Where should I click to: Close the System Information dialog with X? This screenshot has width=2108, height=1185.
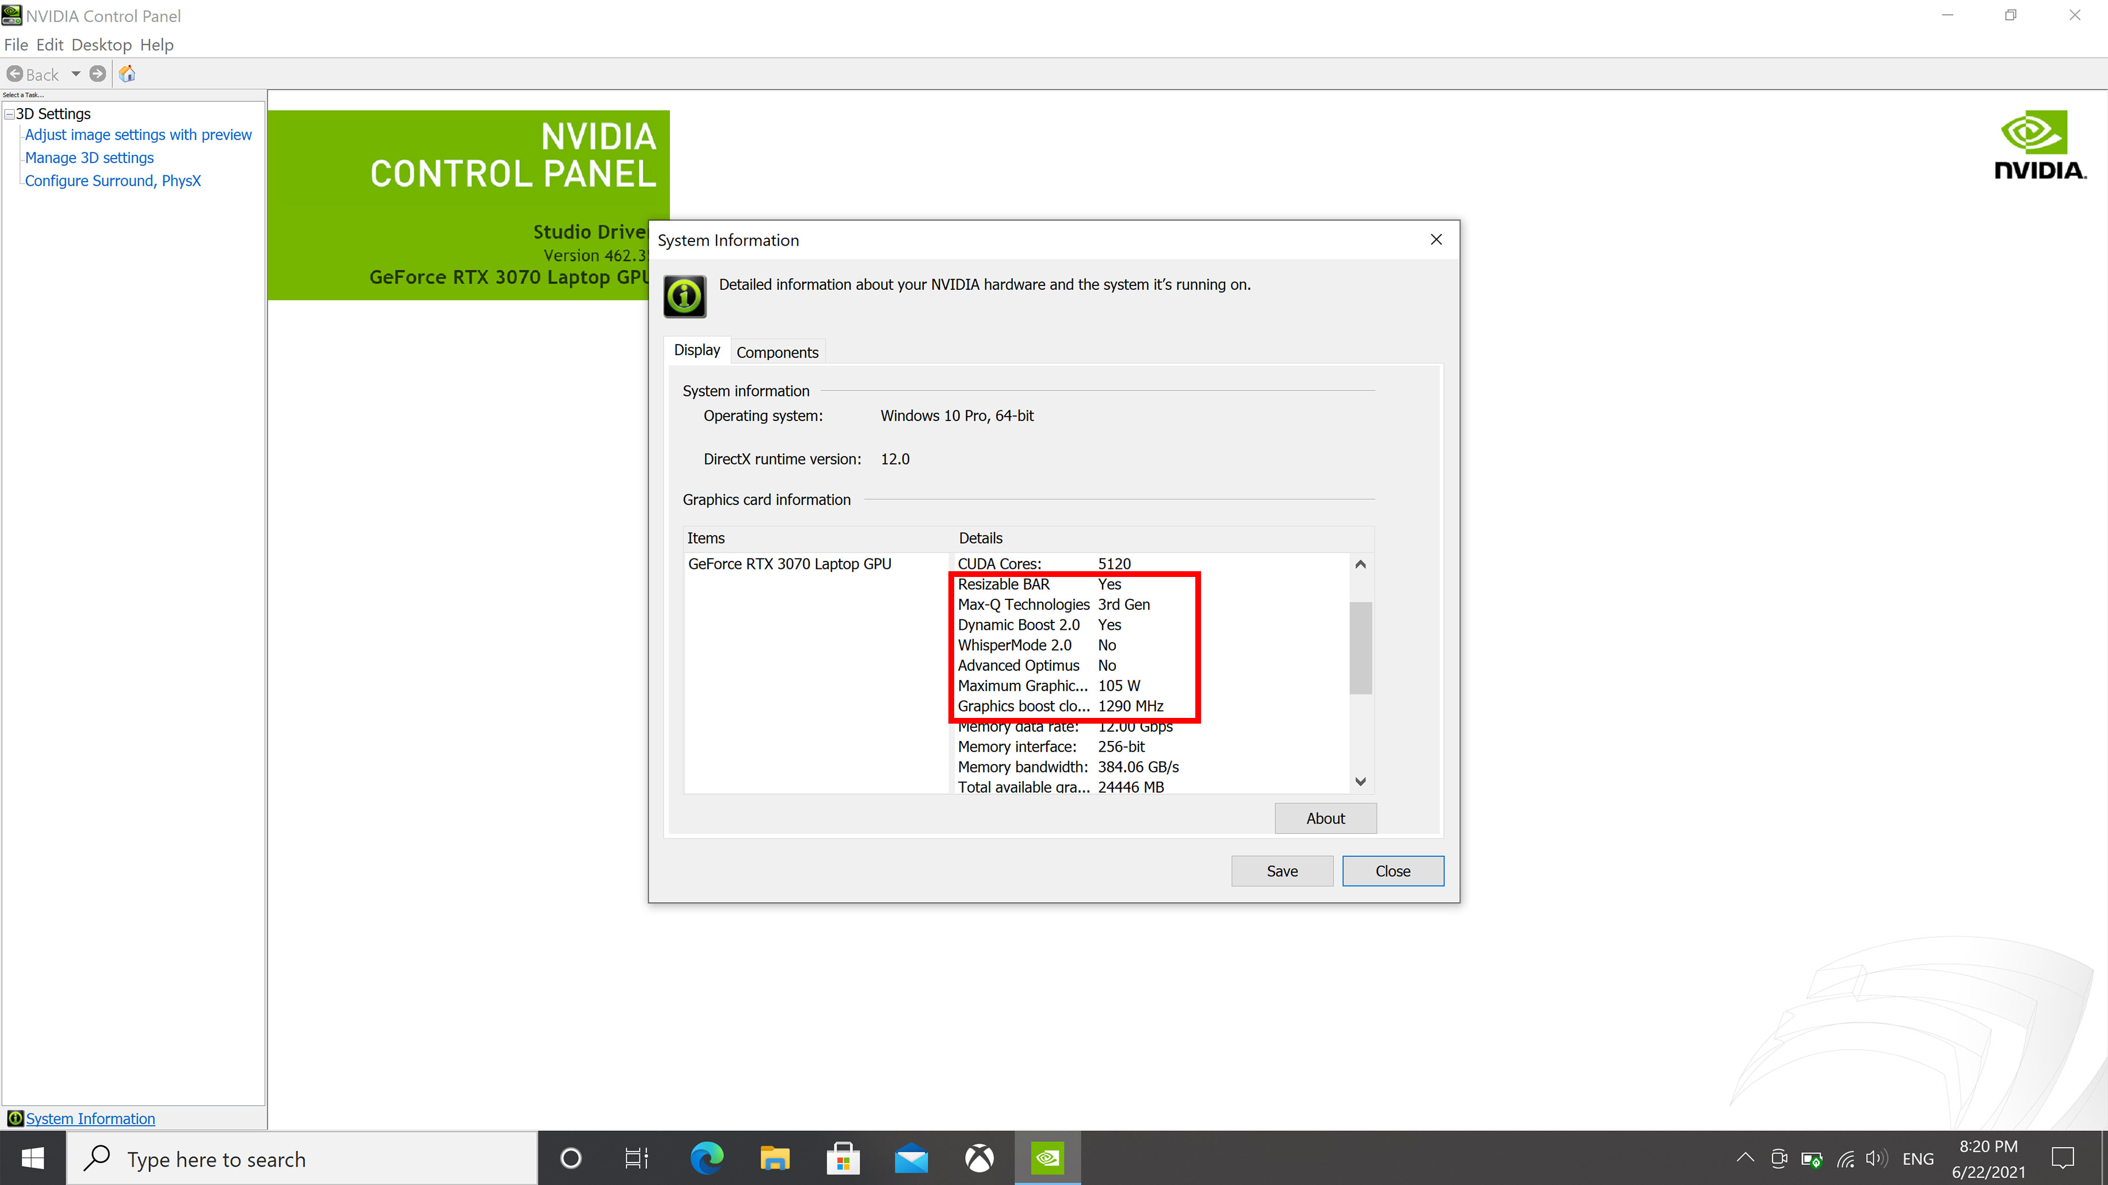click(1436, 240)
